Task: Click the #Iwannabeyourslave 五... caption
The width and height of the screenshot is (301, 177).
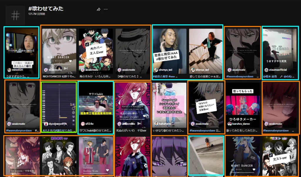Action: 205,131
